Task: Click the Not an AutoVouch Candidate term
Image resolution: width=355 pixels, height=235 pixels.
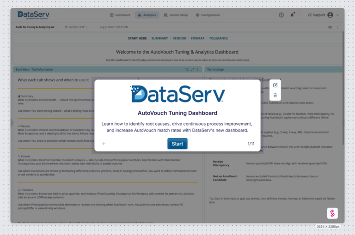Action: (225, 178)
